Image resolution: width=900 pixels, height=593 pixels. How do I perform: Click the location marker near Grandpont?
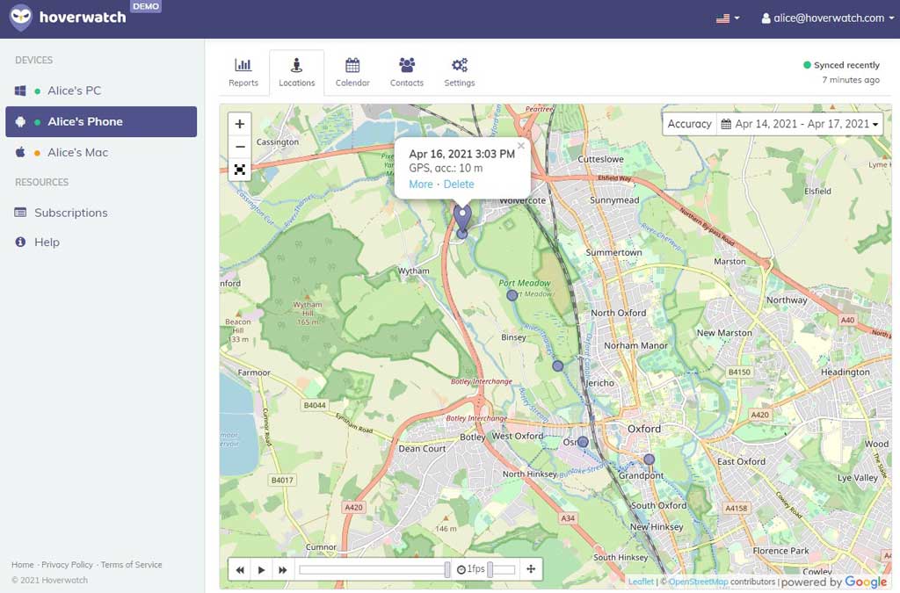click(650, 459)
